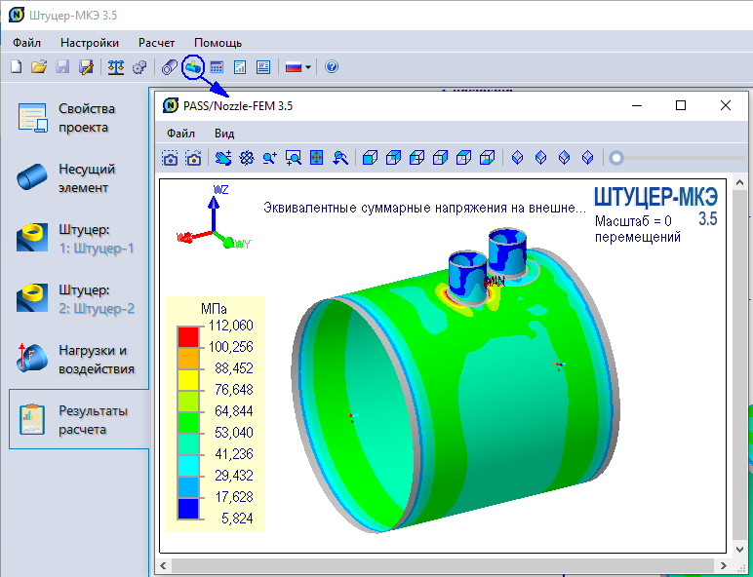Click Save As diskette with pencil

87,66
